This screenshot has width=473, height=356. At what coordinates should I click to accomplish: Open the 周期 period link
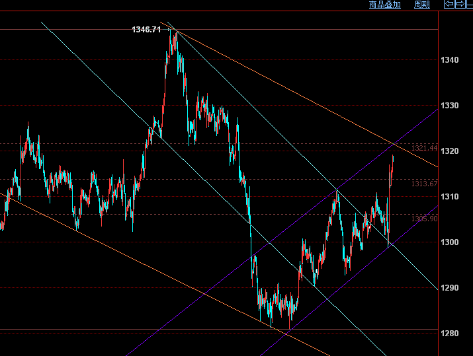coord(421,5)
